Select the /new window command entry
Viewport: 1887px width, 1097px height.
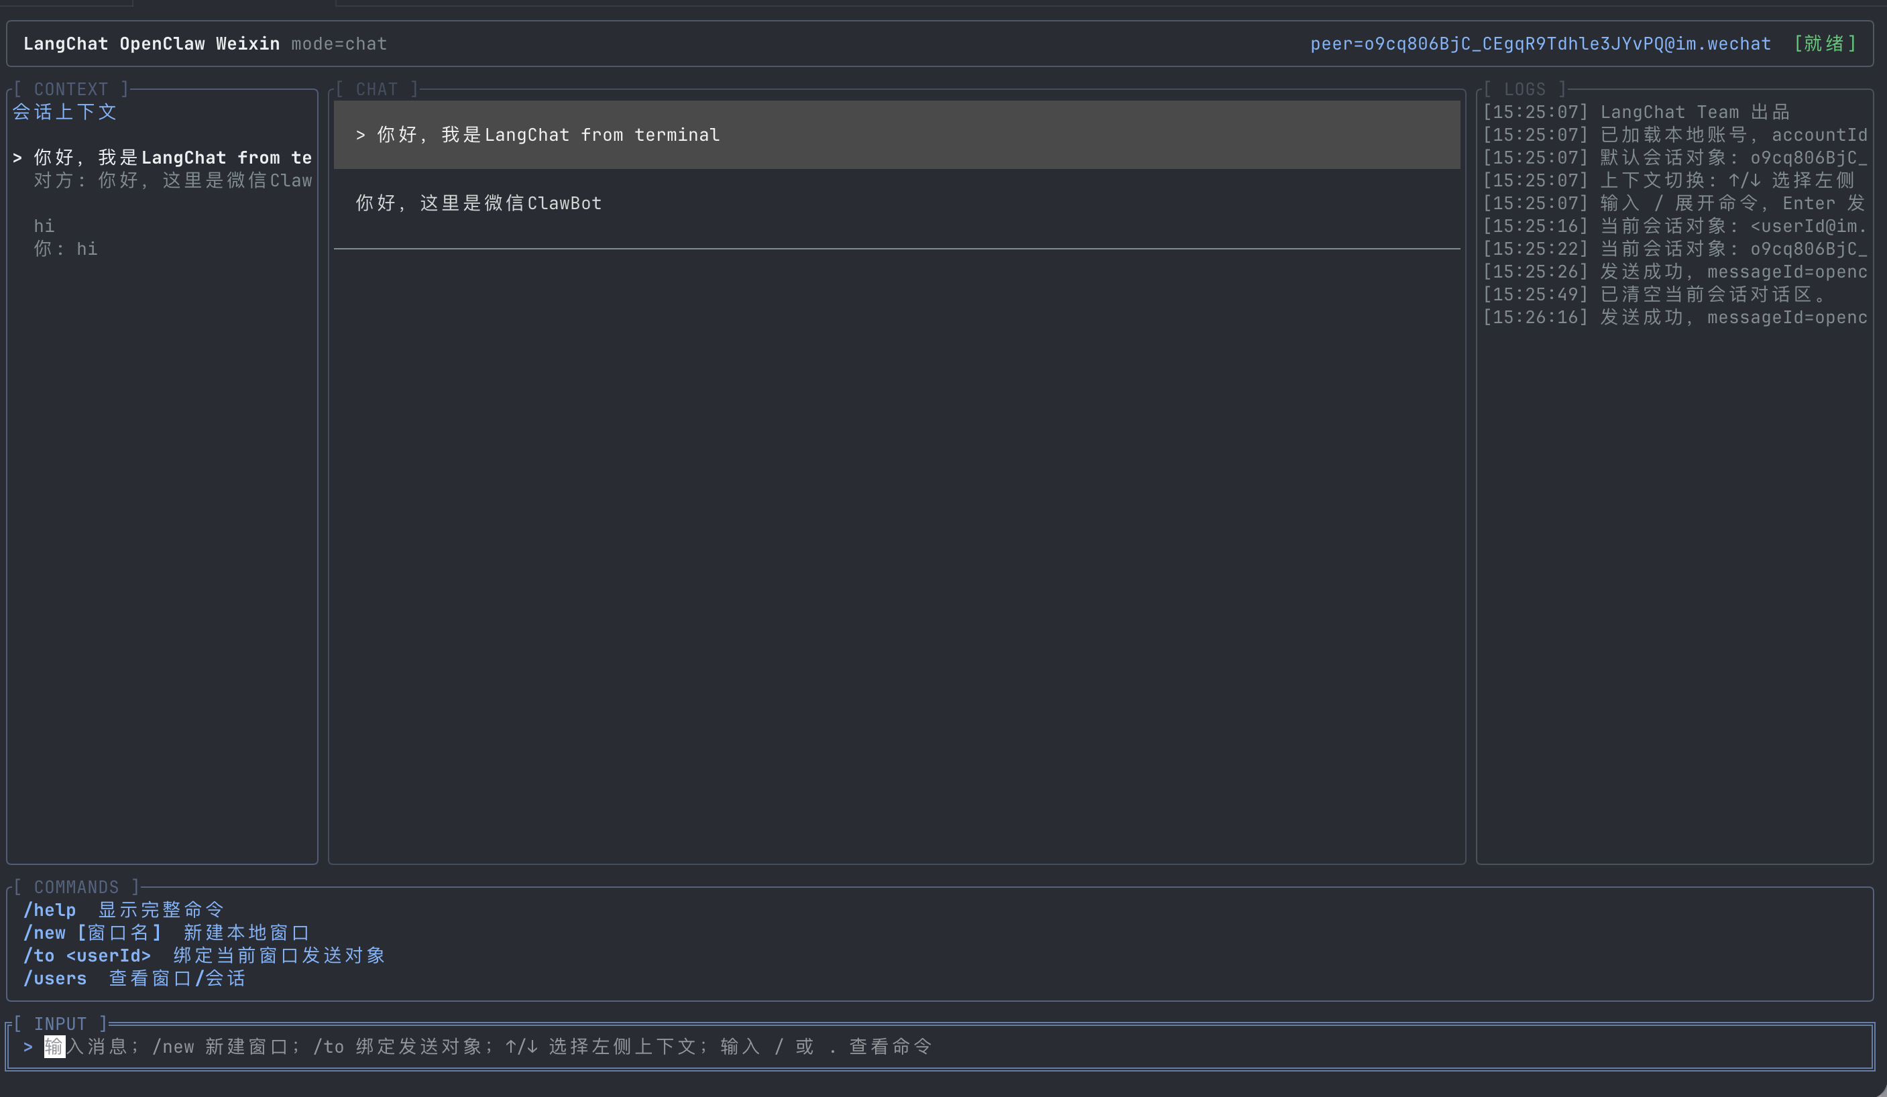point(166,933)
